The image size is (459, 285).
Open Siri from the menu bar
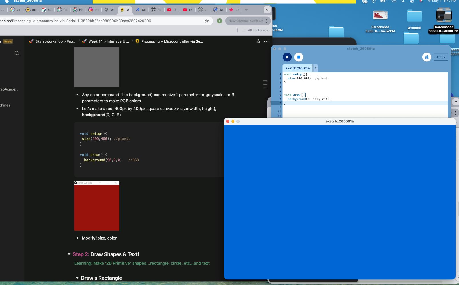[x=421, y=1]
